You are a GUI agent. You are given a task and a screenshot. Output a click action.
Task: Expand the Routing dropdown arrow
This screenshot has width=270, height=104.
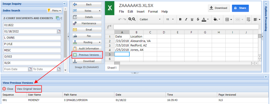[x=100, y=42]
